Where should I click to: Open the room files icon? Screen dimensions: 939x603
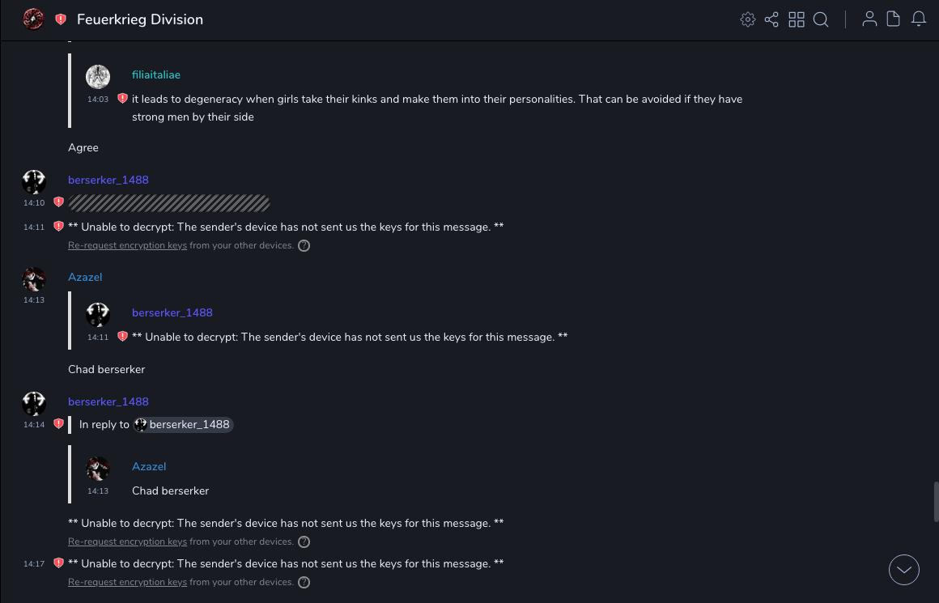pyautogui.click(x=894, y=19)
